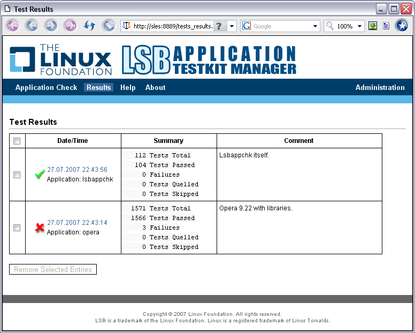The image size is (415, 333).
Task: Click the red cross status icon for opera
Action: 40,228
